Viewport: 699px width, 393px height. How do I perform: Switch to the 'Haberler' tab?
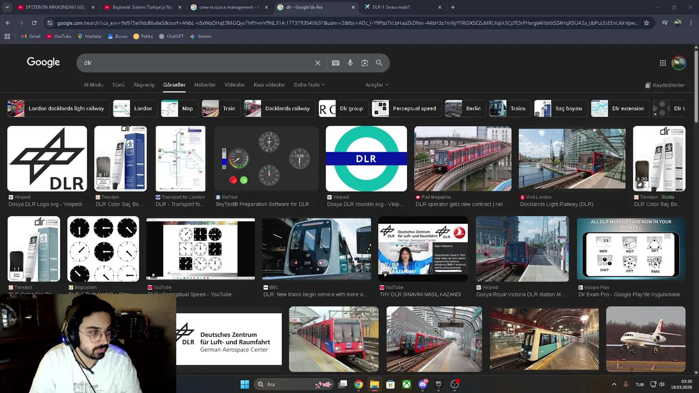[205, 85]
